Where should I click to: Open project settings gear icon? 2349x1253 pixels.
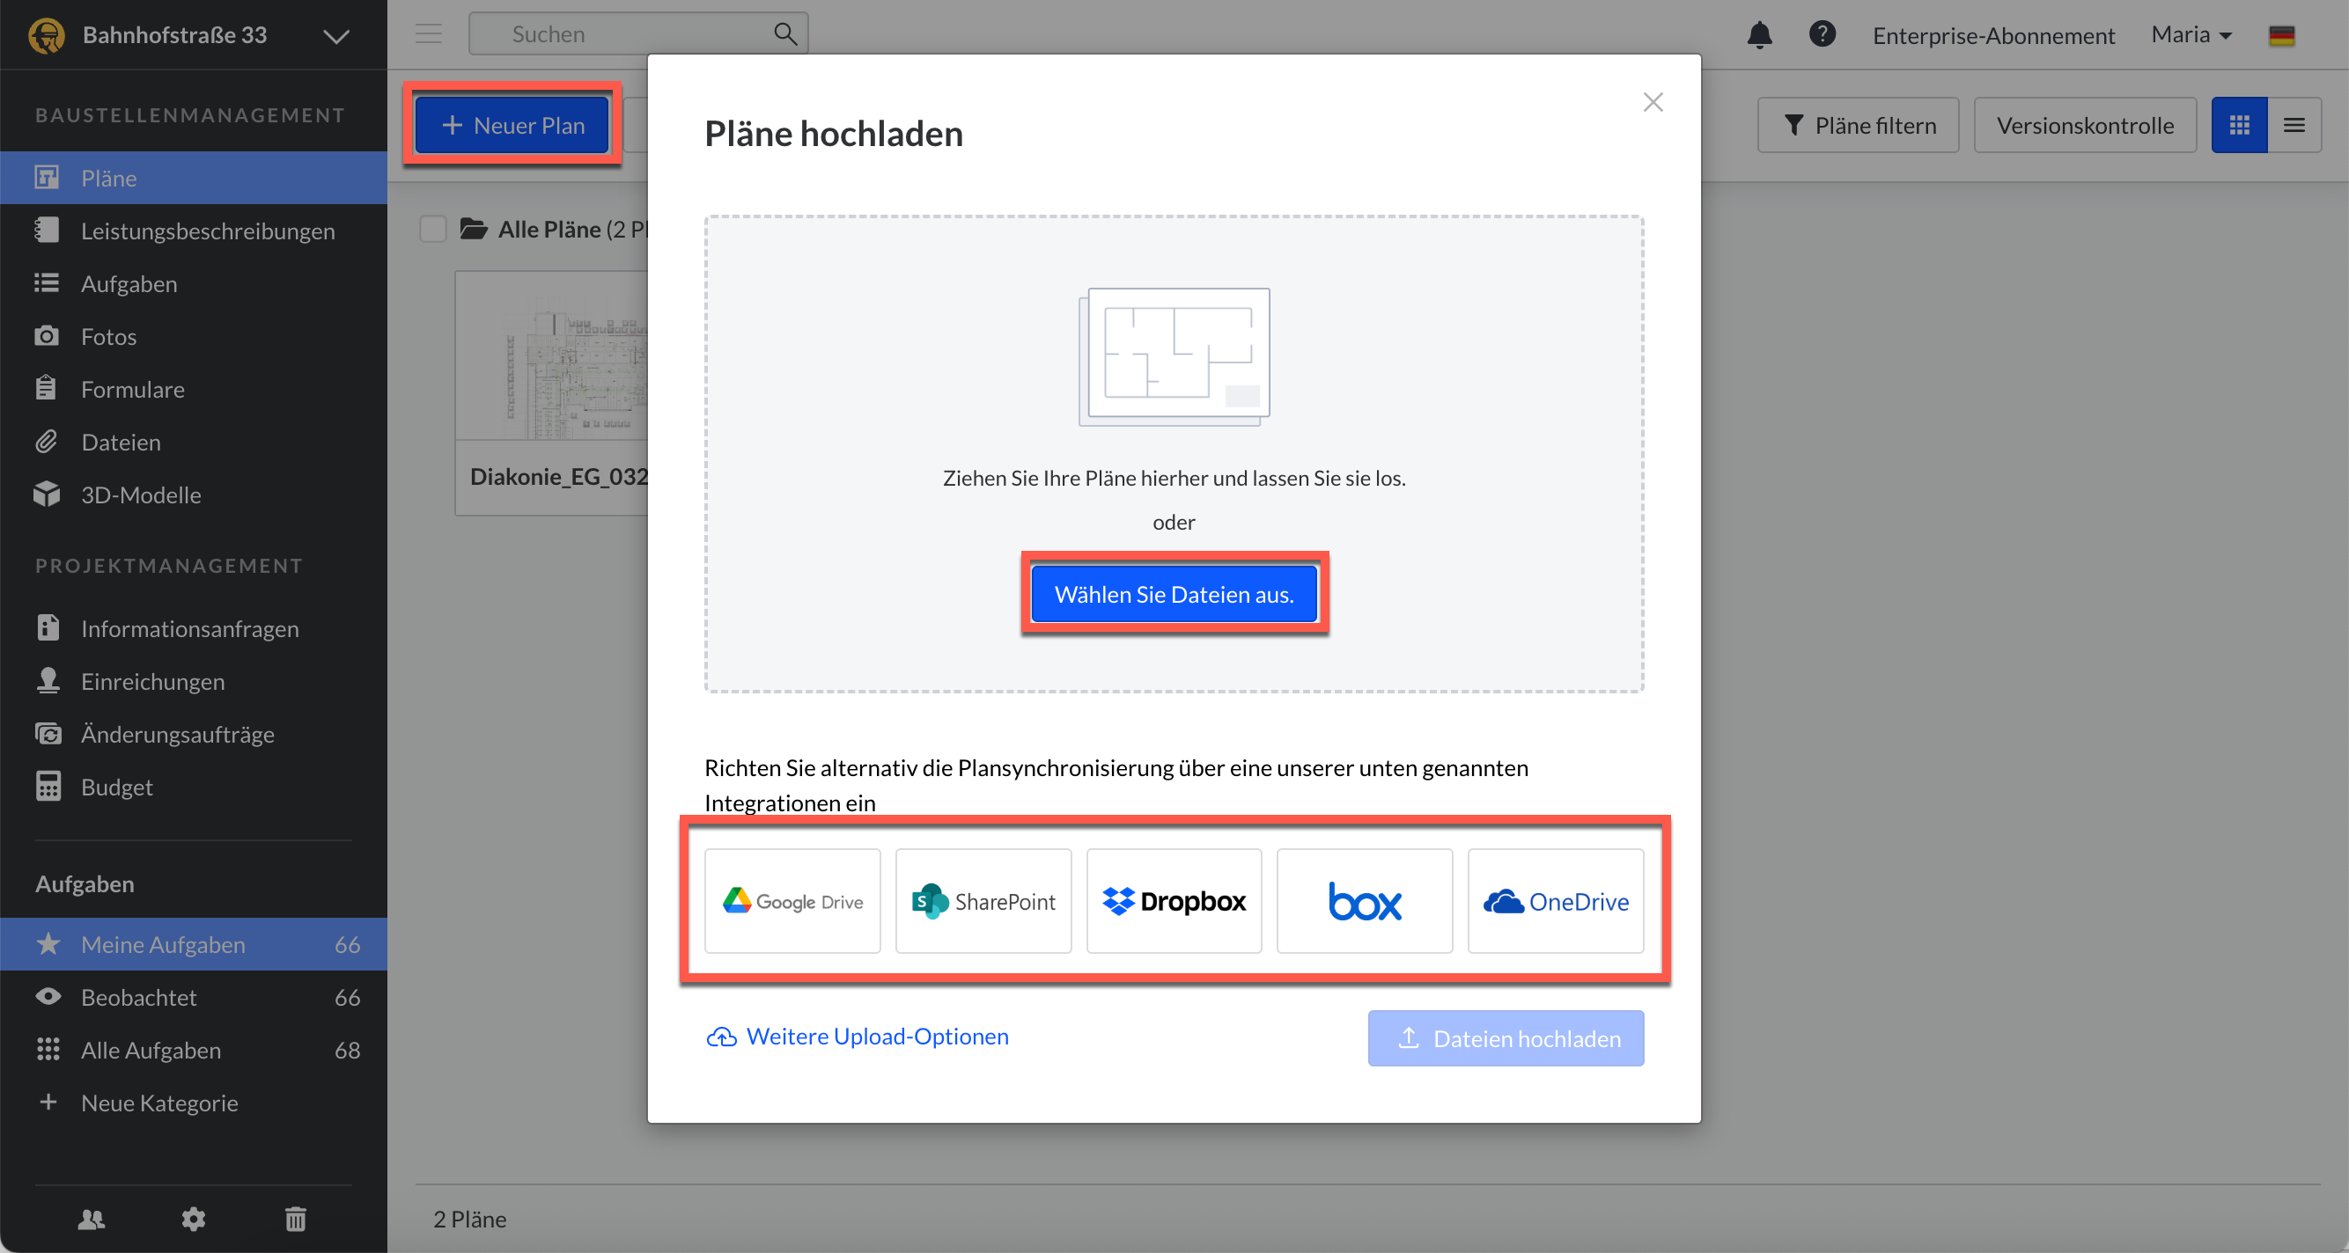(194, 1219)
